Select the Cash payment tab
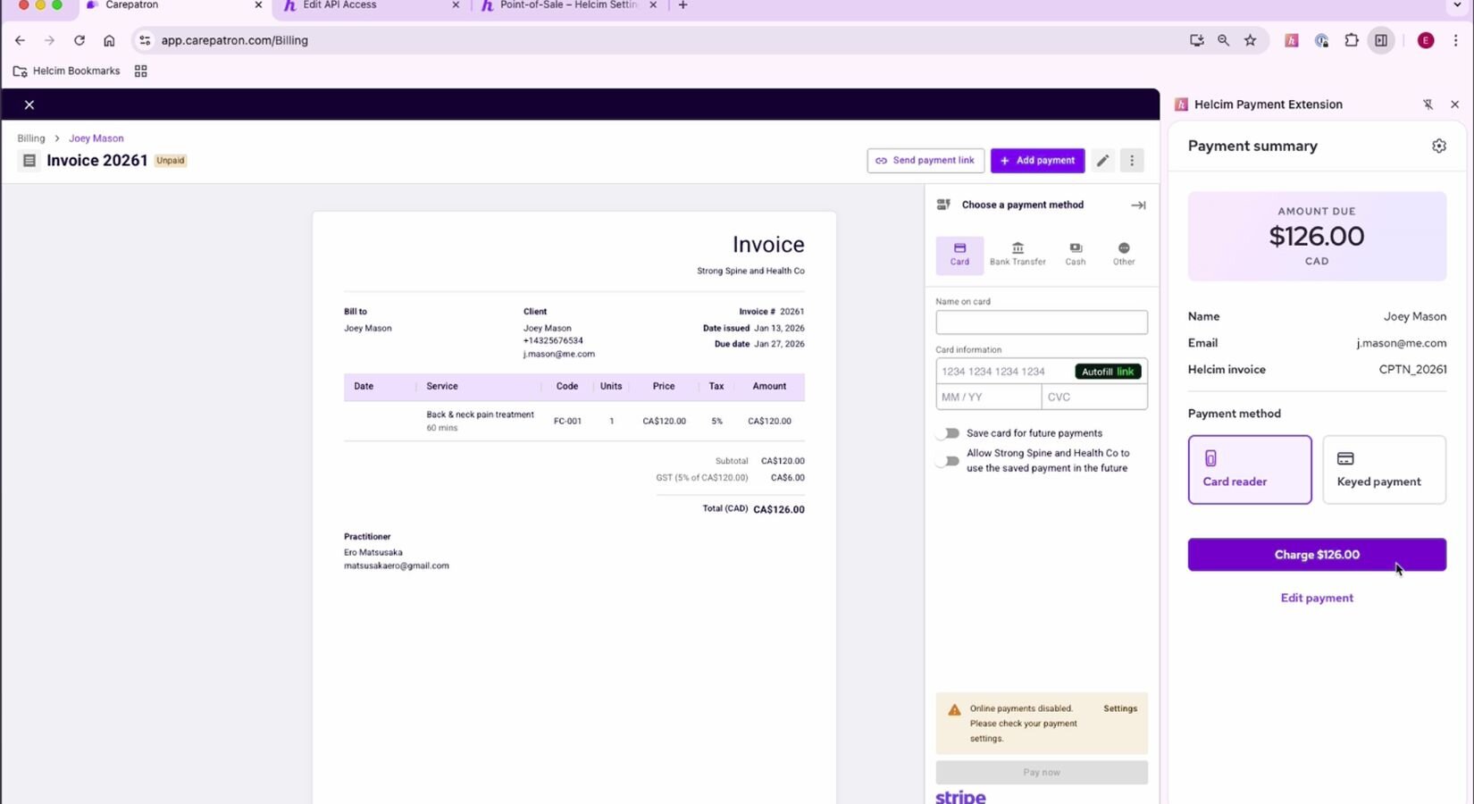This screenshot has width=1474, height=804. tap(1075, 254)
